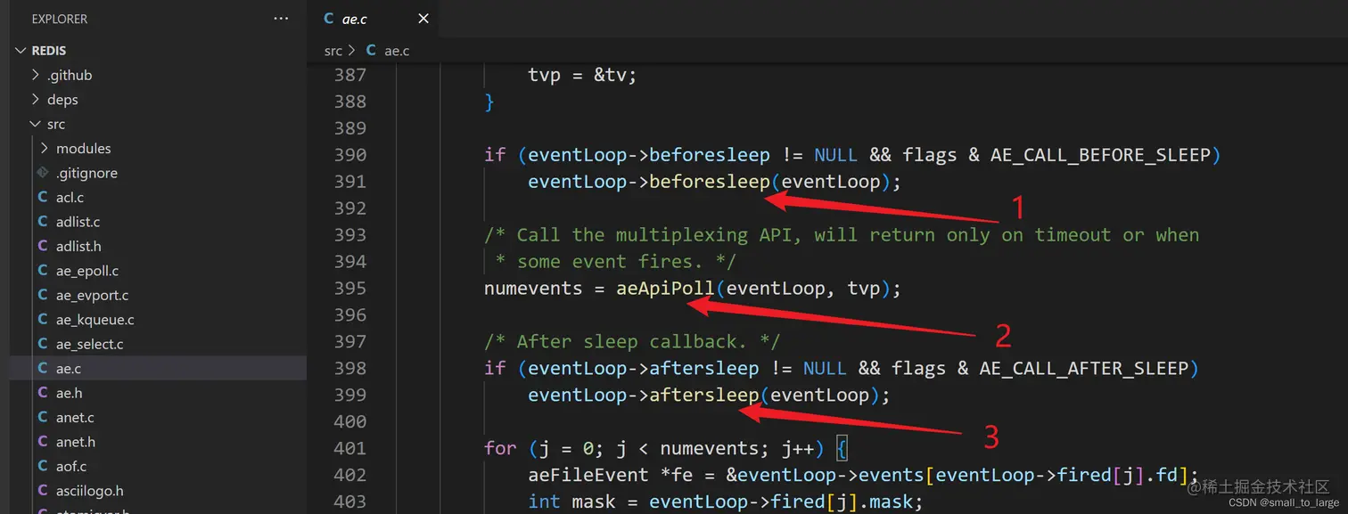Click the 'After sleep callback' comment
1348x514 pixels.
[632, 341]
